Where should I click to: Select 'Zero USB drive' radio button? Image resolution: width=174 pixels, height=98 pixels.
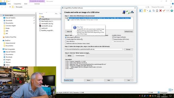point(66,41)
